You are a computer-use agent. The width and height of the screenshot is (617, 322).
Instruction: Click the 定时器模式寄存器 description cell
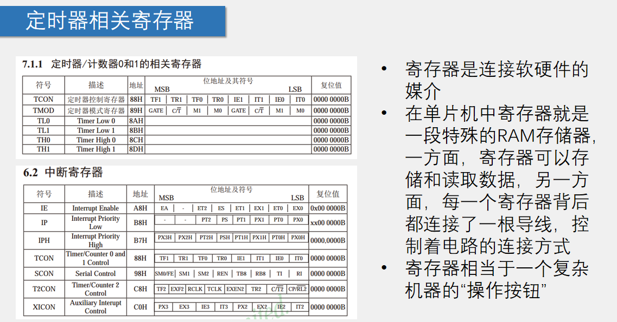click(96, 110)
